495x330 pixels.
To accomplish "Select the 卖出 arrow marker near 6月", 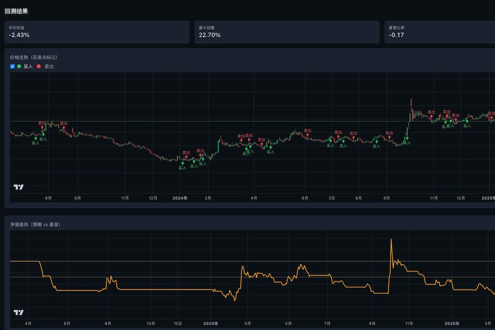I will (x=307, y=135).
